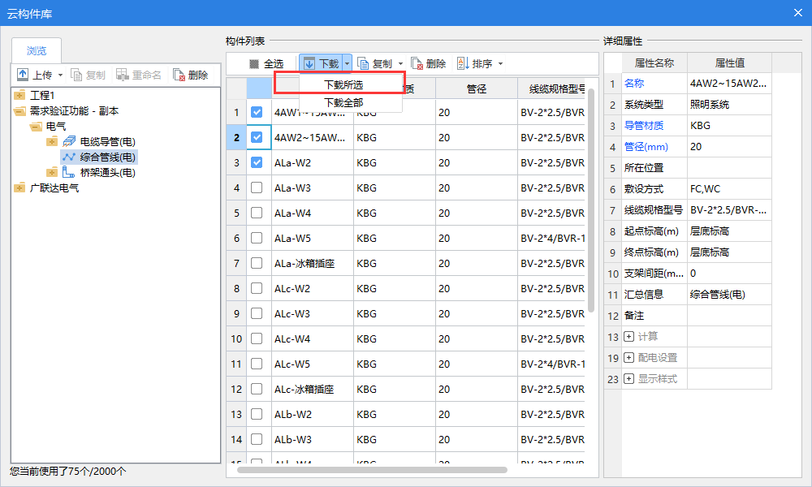Click the 上传 upload icon in left toolbar
812x487 pixels.
(23, 75)
